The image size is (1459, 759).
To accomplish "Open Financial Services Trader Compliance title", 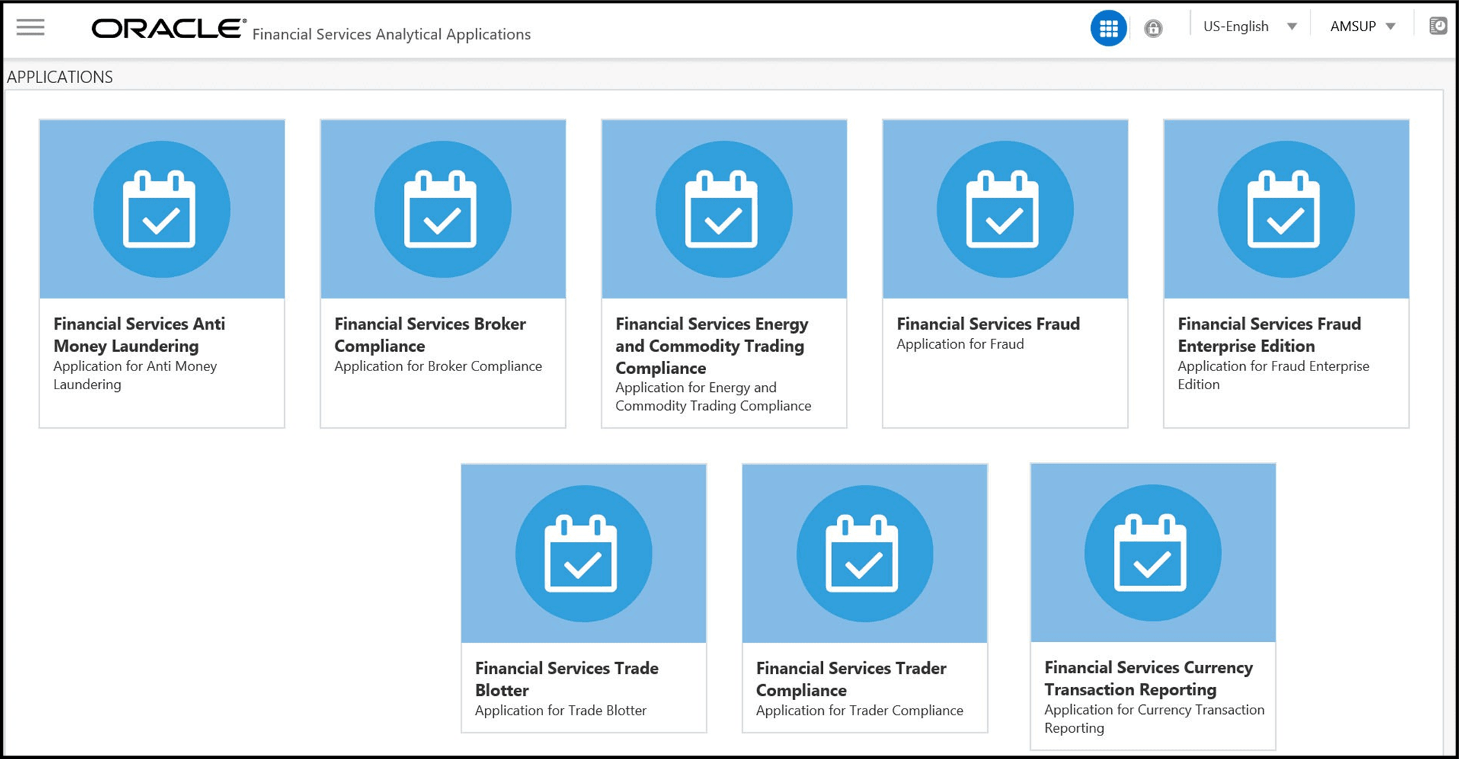I will point(851,679).
